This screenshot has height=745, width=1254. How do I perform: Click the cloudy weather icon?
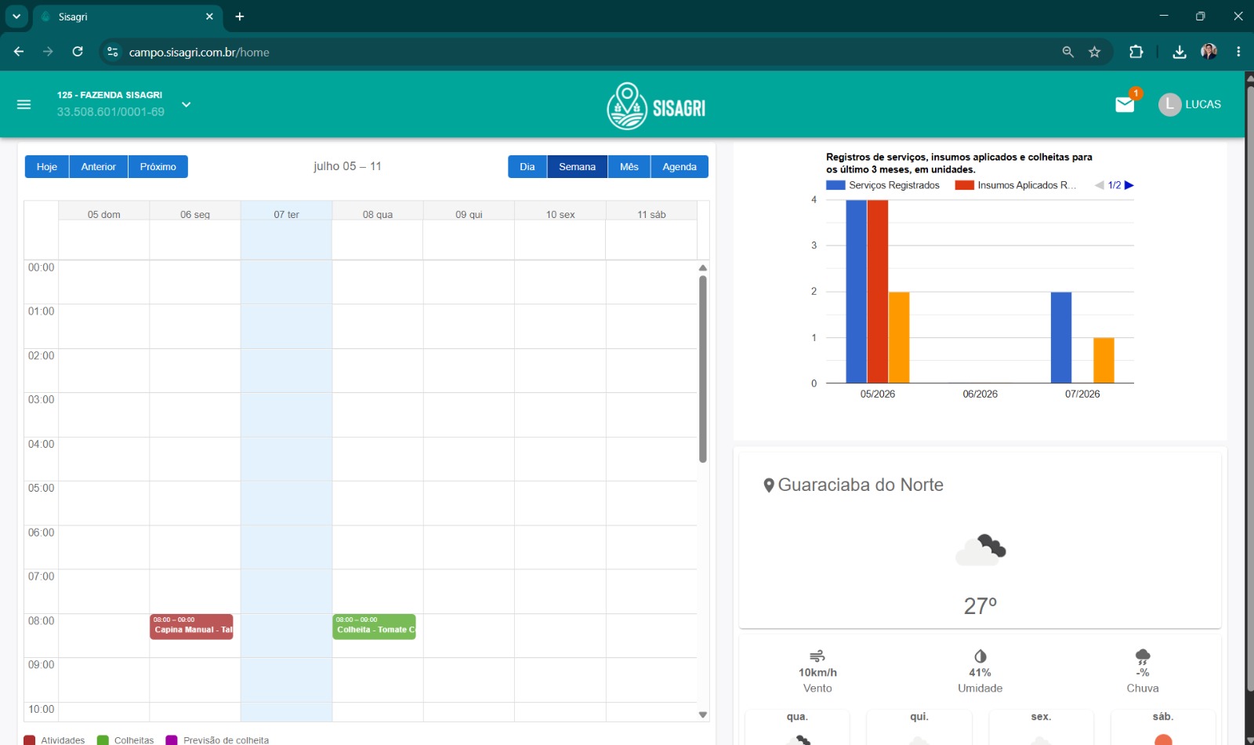pos(980,550)
